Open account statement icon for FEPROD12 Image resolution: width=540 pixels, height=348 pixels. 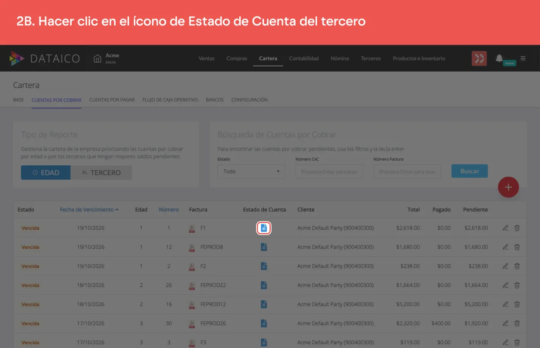click(264, 304)
